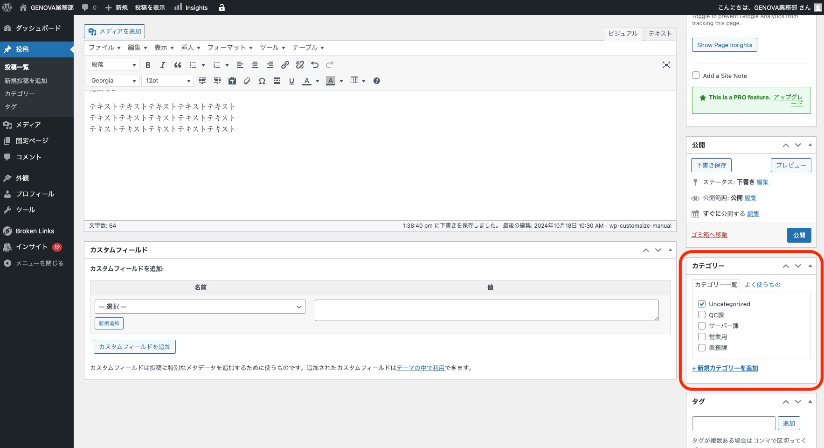Enter fullscreen distraction-free editor mode

click(x=666, y=65)
